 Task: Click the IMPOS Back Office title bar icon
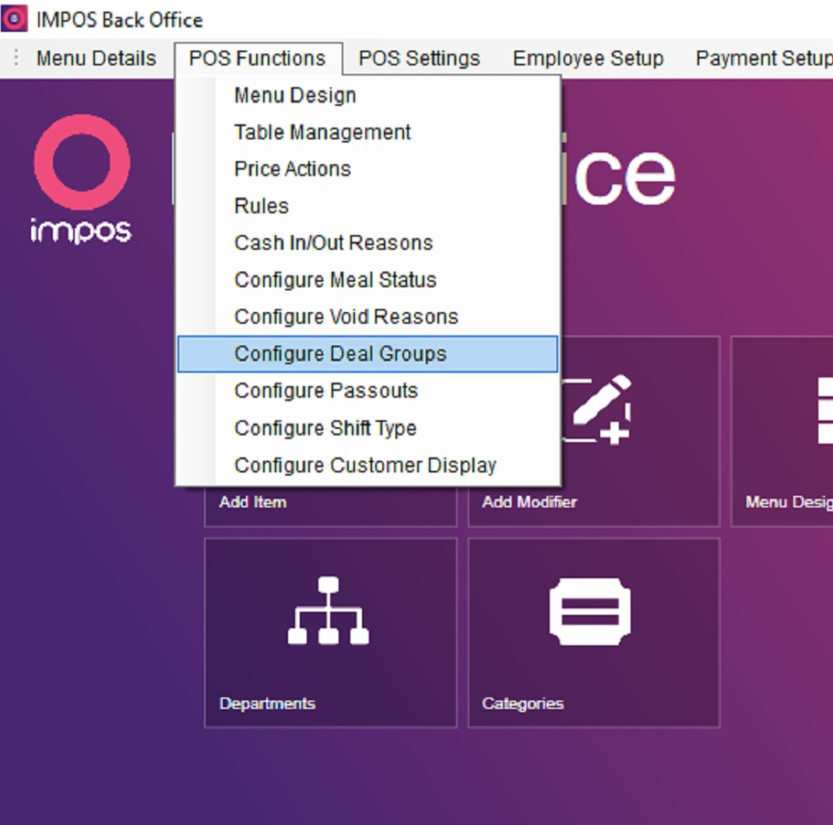coord(14,19)
